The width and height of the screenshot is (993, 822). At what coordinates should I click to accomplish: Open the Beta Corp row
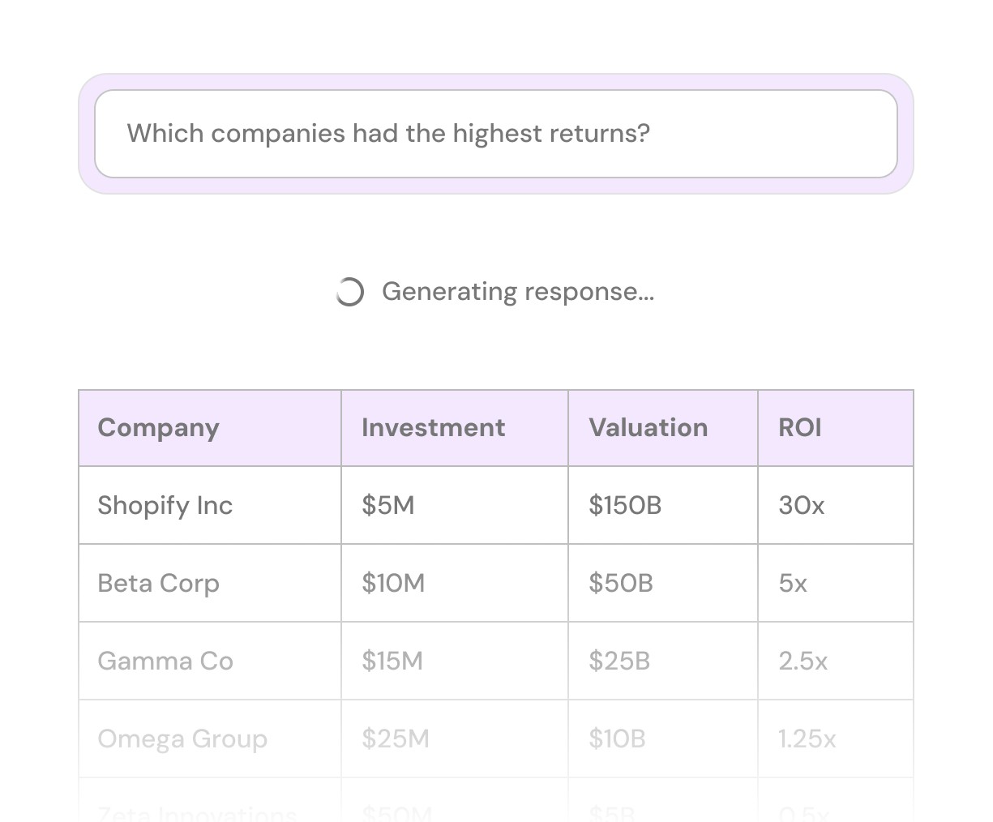pyautogui.click(x=496, y=583)
